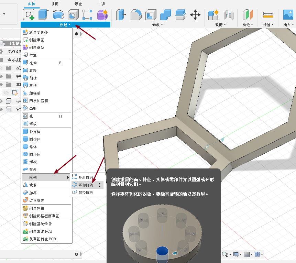
Task: Select 旋转 menu entry
Action: point(47,70)
